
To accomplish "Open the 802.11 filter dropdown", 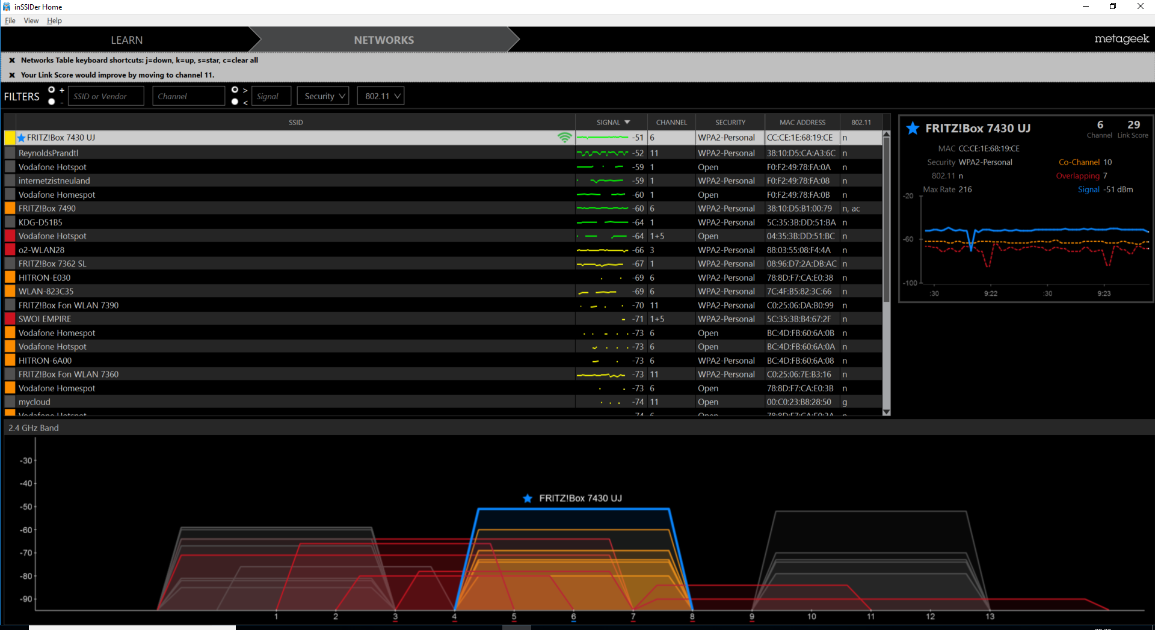I will click(x=381, y=96).
